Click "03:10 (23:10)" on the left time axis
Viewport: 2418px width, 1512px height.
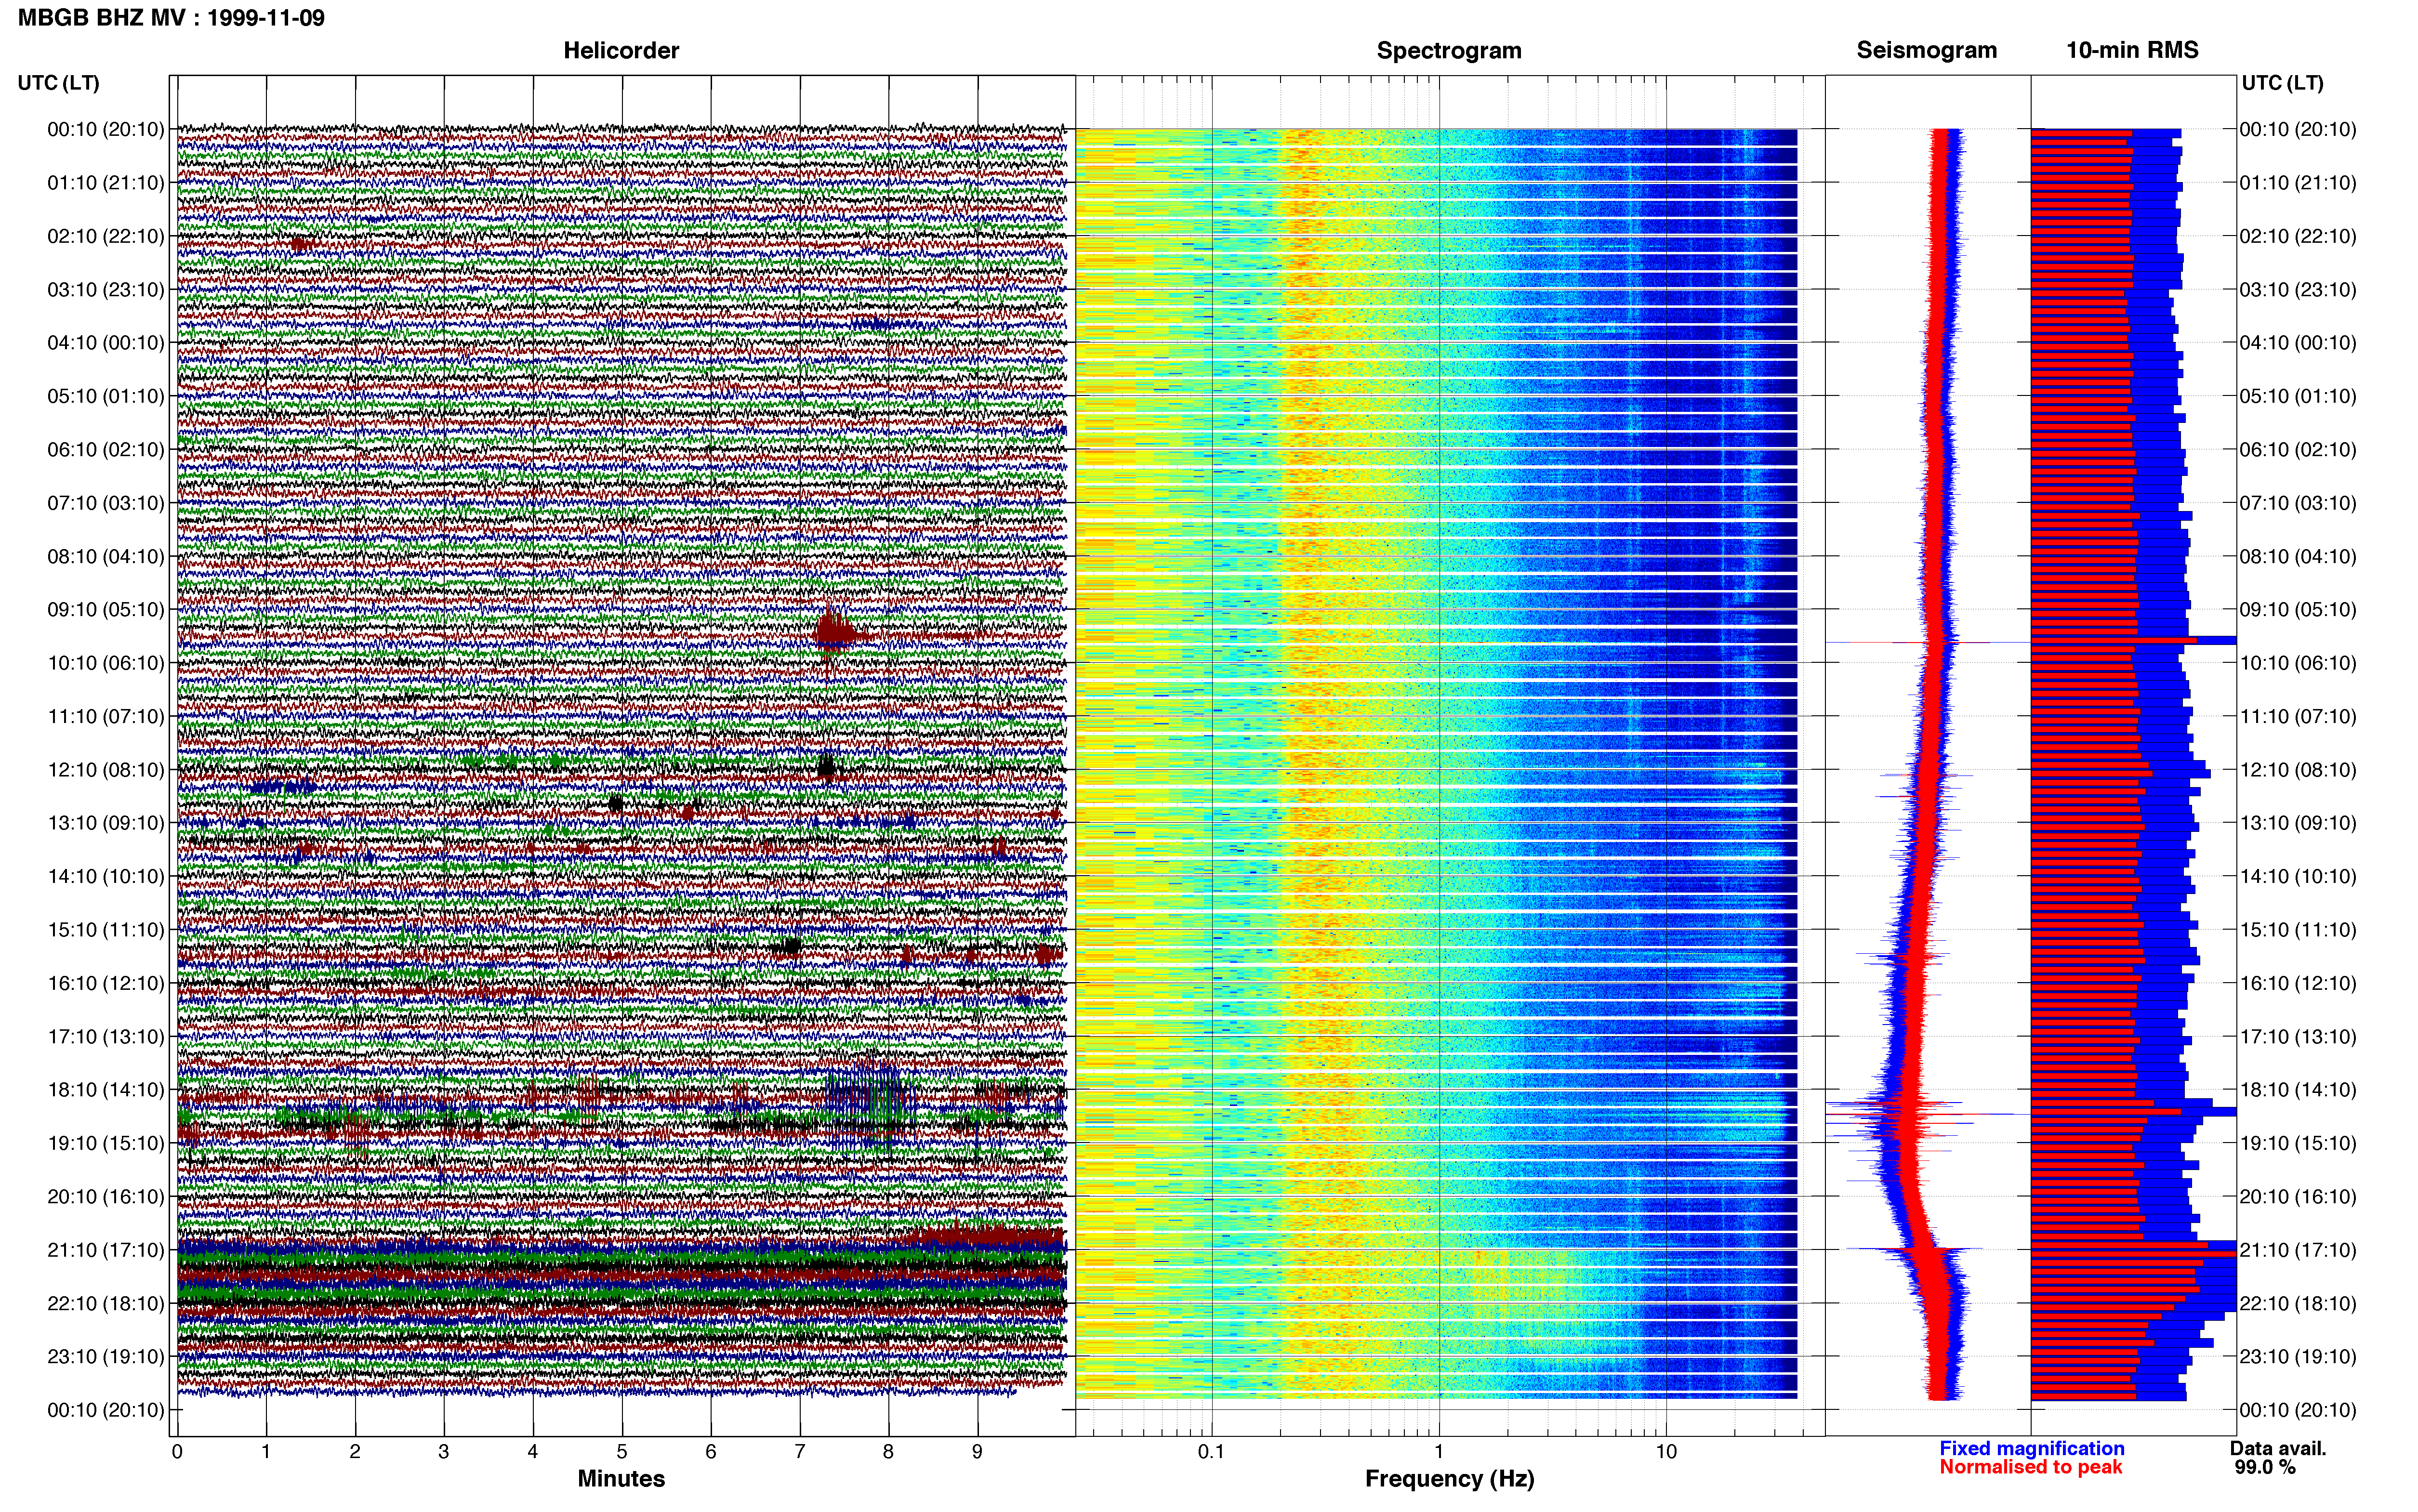[x=106, y=290]
